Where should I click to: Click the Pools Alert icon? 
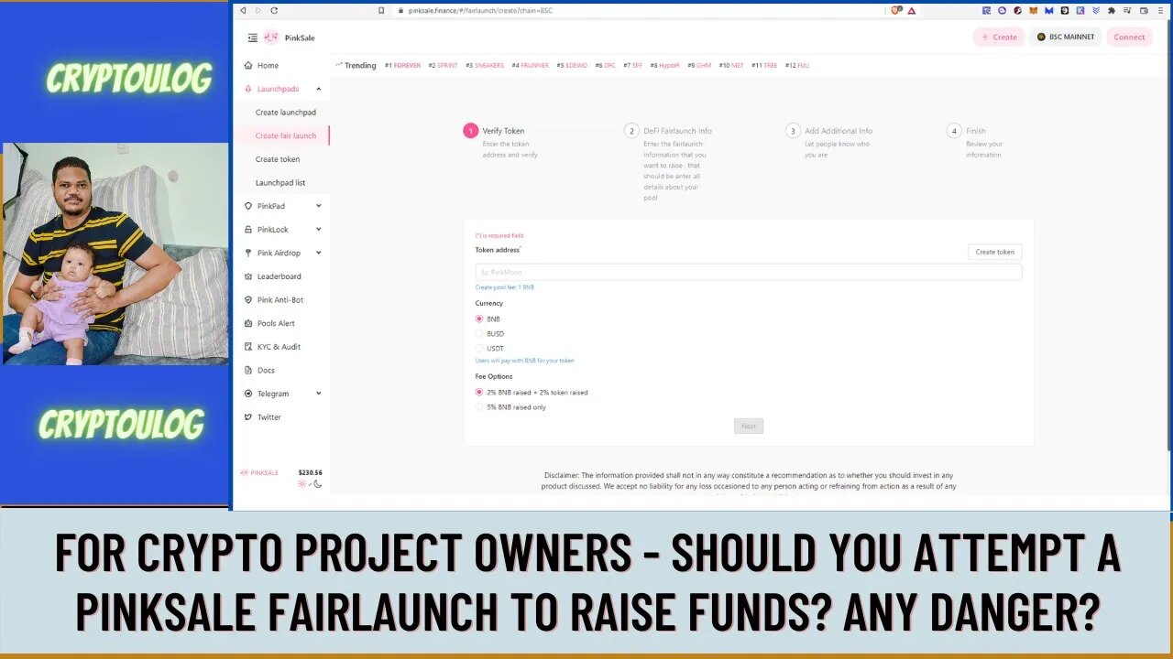click(x=248, y=323)
